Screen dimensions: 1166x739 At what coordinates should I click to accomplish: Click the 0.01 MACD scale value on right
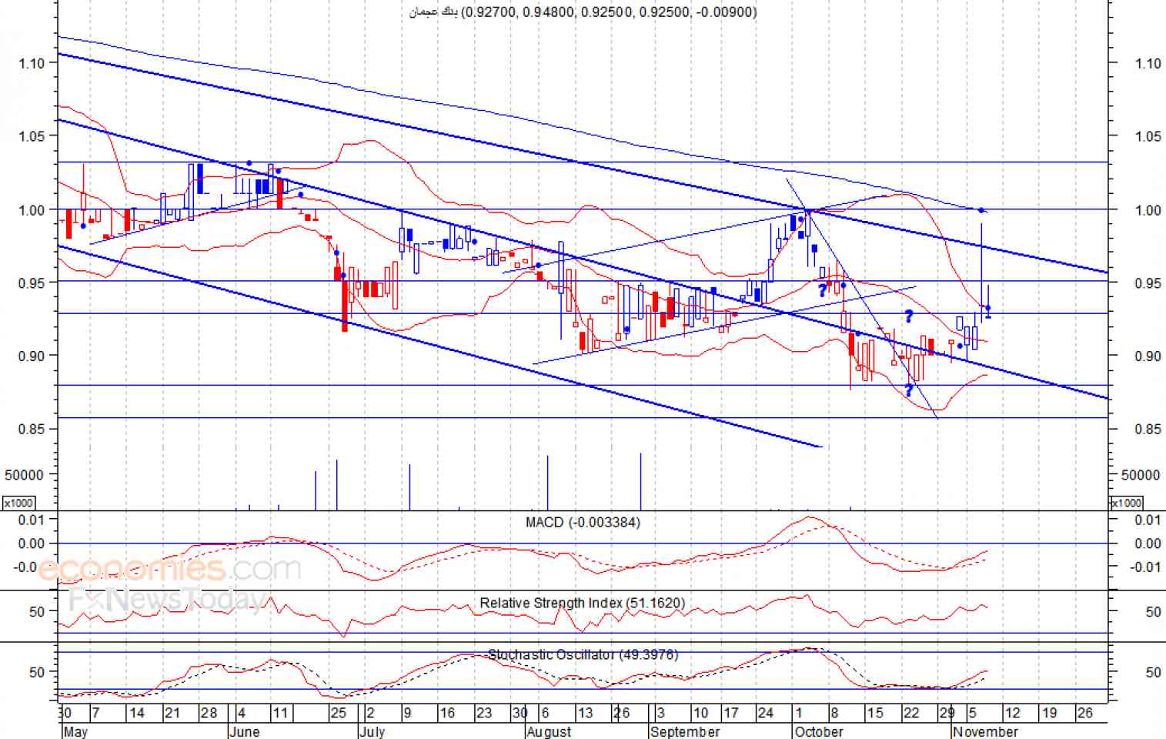[x=1148, y=520]
